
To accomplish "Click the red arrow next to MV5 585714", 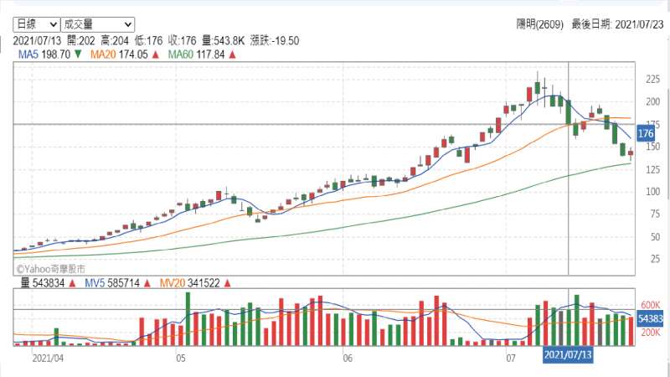I will [147, 283].
